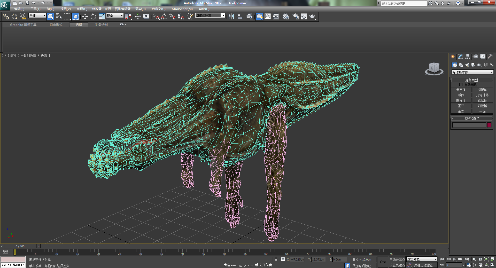Viewport: 496px width, 268px height.
Task: Activate Select and Scale tool
Action: tap(102, 17)
